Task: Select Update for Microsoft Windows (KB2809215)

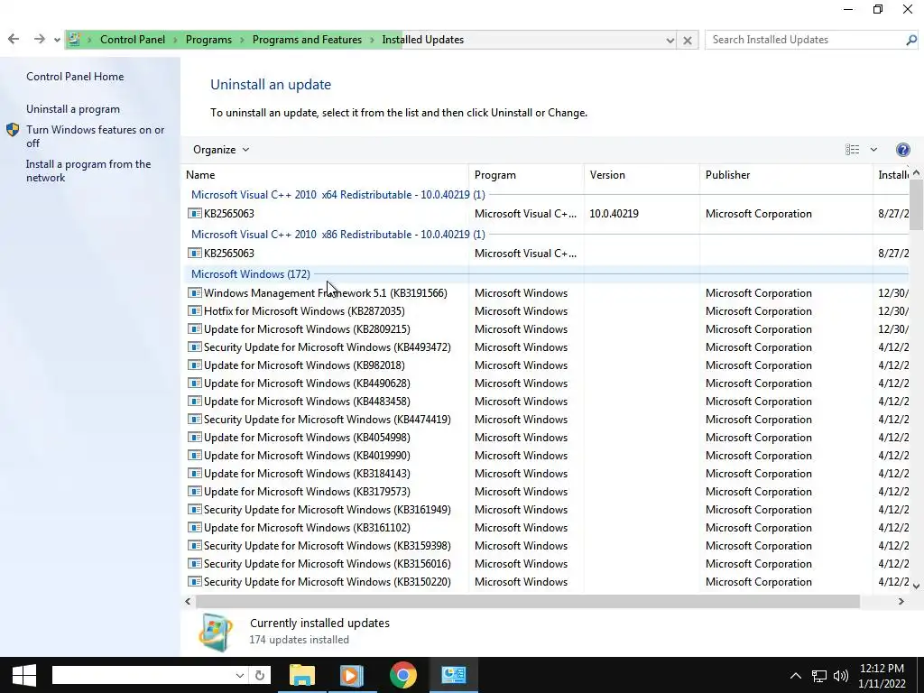Action: click(x=547, y=329)
